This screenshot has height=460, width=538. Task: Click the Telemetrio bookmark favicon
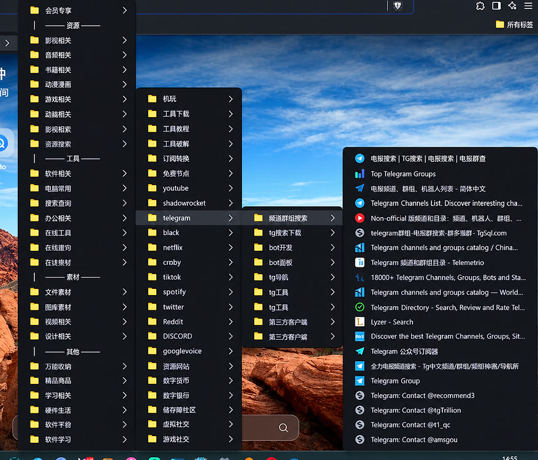tap(360, 263)
